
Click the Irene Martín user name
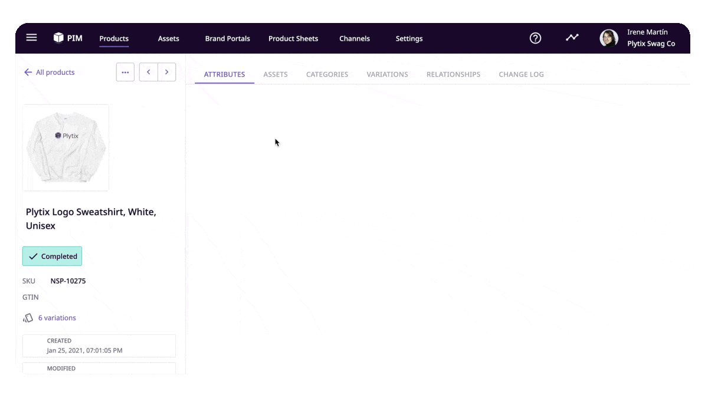(x=647, y=32)
